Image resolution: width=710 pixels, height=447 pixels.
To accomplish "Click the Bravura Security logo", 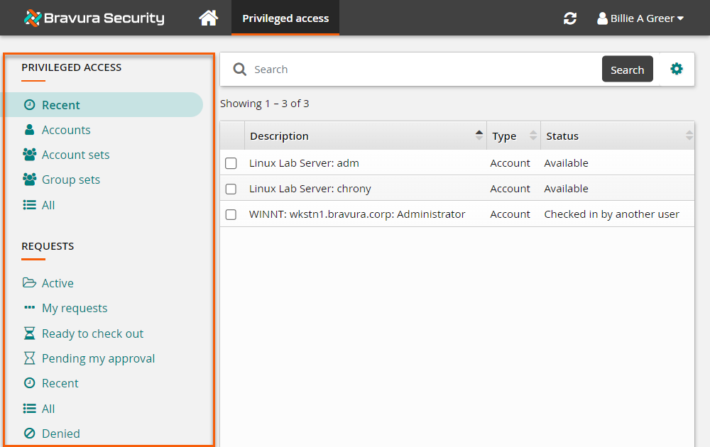I will point(94,18).
